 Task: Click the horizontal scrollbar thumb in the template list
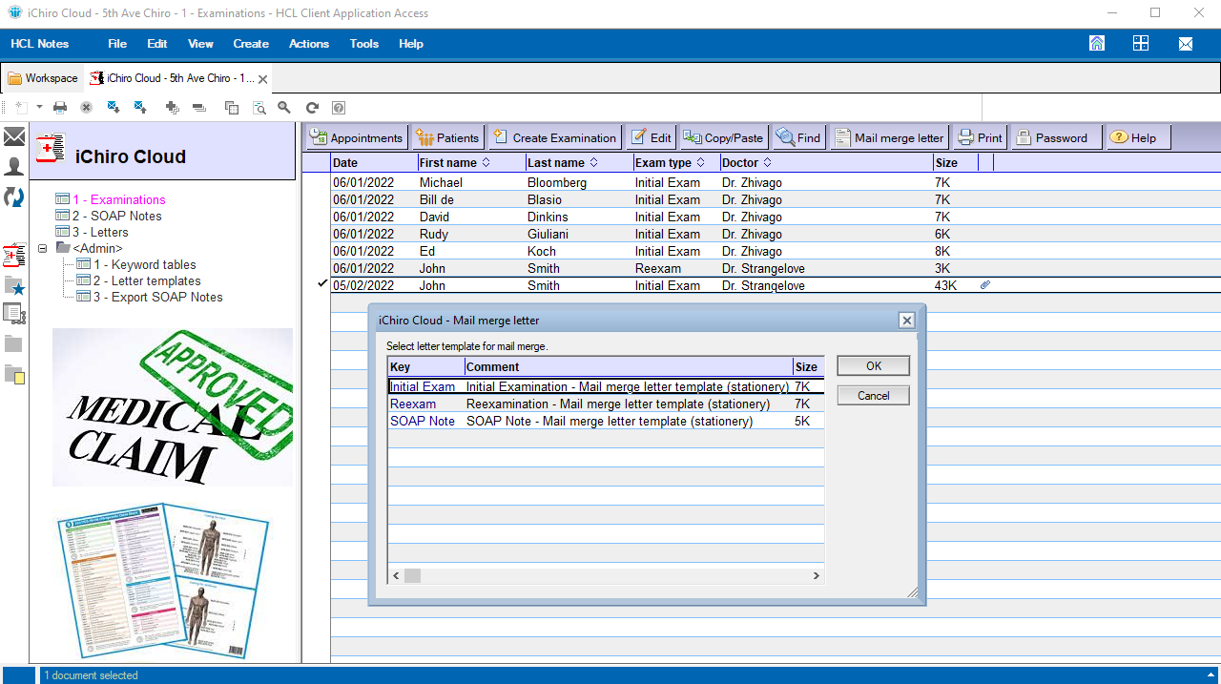[x=412, y=576]
